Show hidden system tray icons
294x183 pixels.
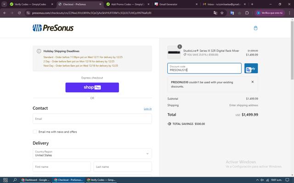coord(257,180)
